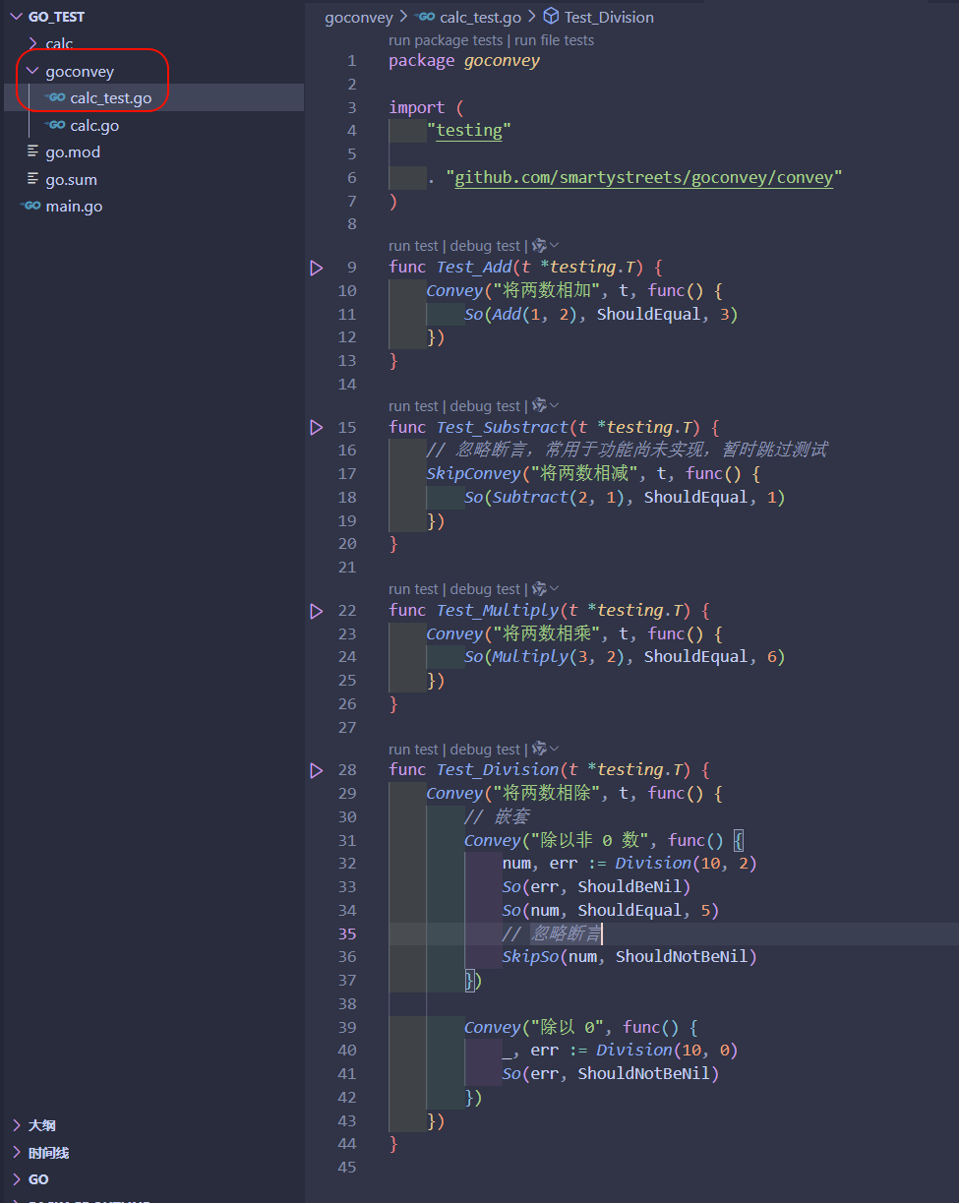The width and height of the screenshot is (959, 1203).
Task: Click the AI code lens icon above Test_Substract
Action: (x=539, y=406)
